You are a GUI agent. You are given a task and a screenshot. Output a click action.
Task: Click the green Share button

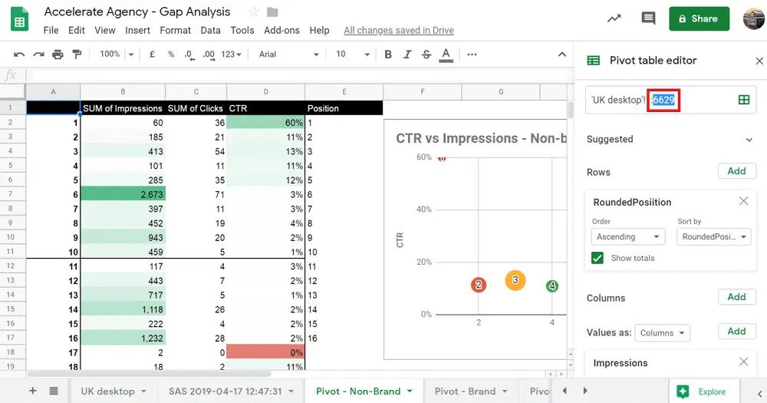click(x=699, y=19)
